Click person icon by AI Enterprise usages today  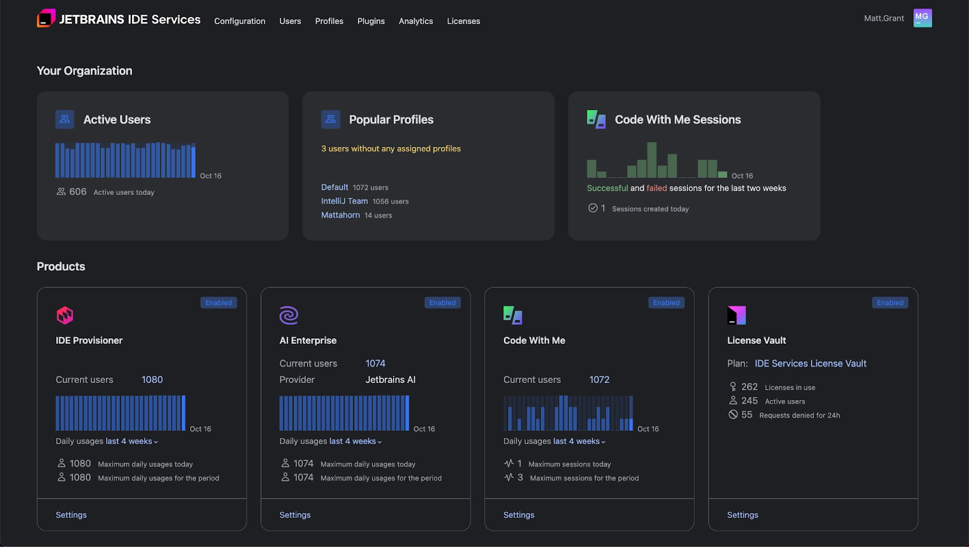point(285,463)
